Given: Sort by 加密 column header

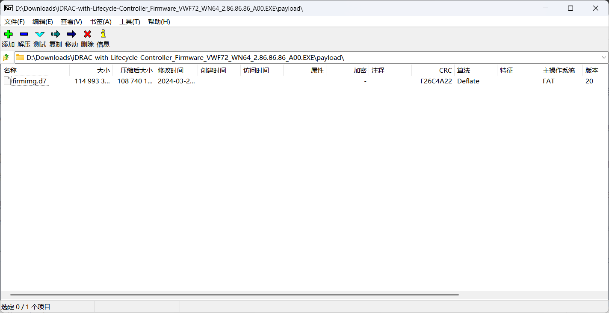Looking at the screenshot, I should coord(348,71).
